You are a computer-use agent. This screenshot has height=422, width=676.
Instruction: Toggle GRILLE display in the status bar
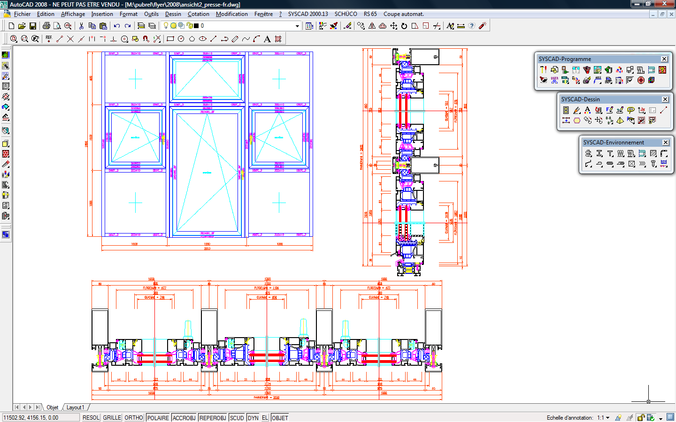click(x=112, y=417)
